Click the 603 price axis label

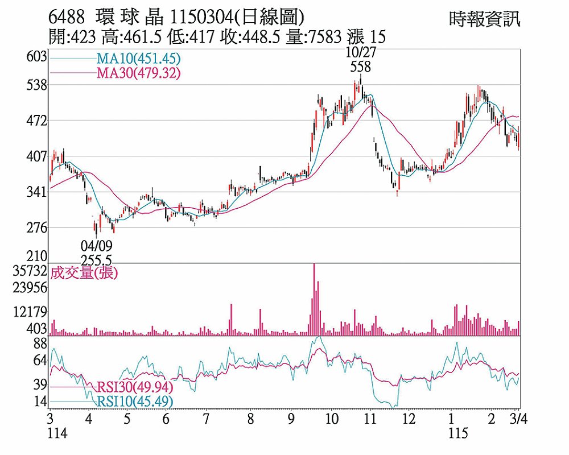pyautogui.click(x=35, y=56)
